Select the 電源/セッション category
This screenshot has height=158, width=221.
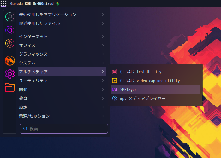click(62, 116)
